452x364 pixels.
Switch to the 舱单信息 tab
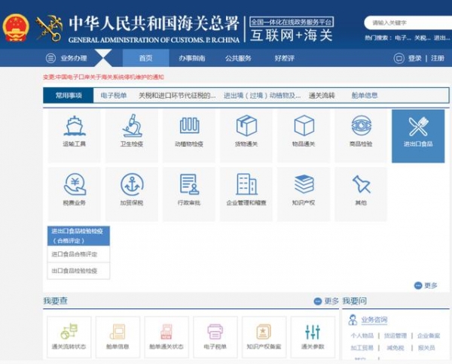pyautogui.click(x=365, y=96)
